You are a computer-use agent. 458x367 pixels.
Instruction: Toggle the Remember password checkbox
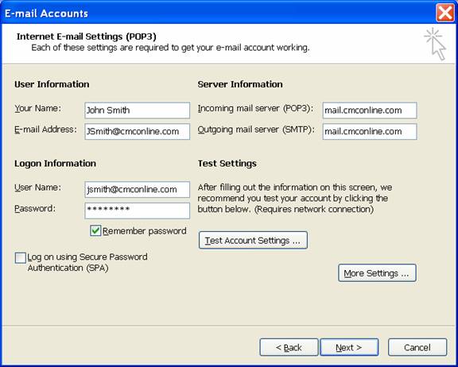(95, 230)
